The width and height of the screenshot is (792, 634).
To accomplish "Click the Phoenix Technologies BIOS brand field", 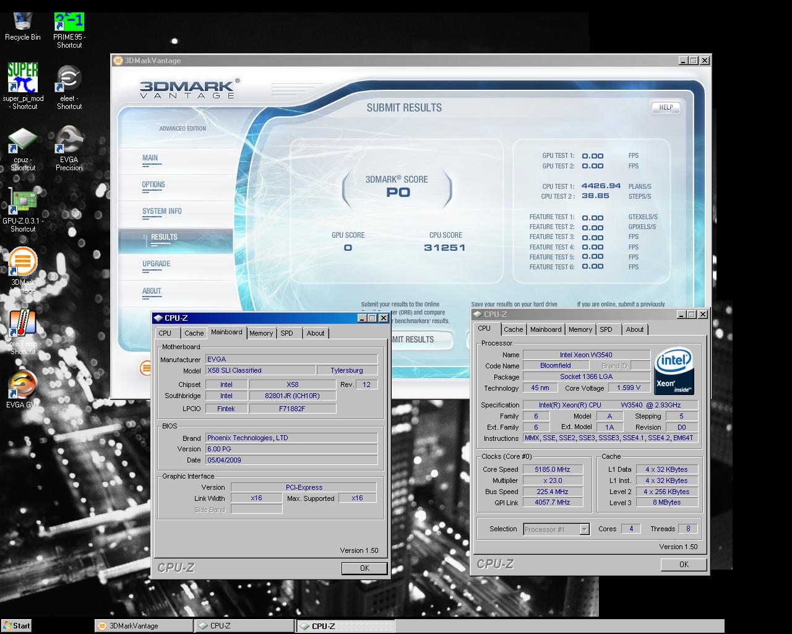I will click(x=291, y=438).
